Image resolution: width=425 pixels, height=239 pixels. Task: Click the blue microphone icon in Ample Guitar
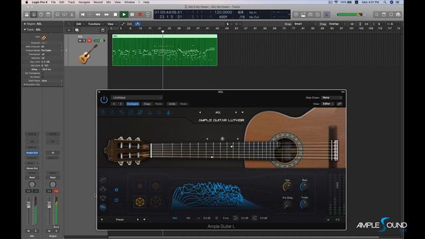[168, 113]
